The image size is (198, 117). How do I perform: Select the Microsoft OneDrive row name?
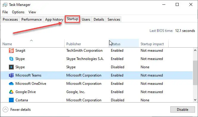31,84
